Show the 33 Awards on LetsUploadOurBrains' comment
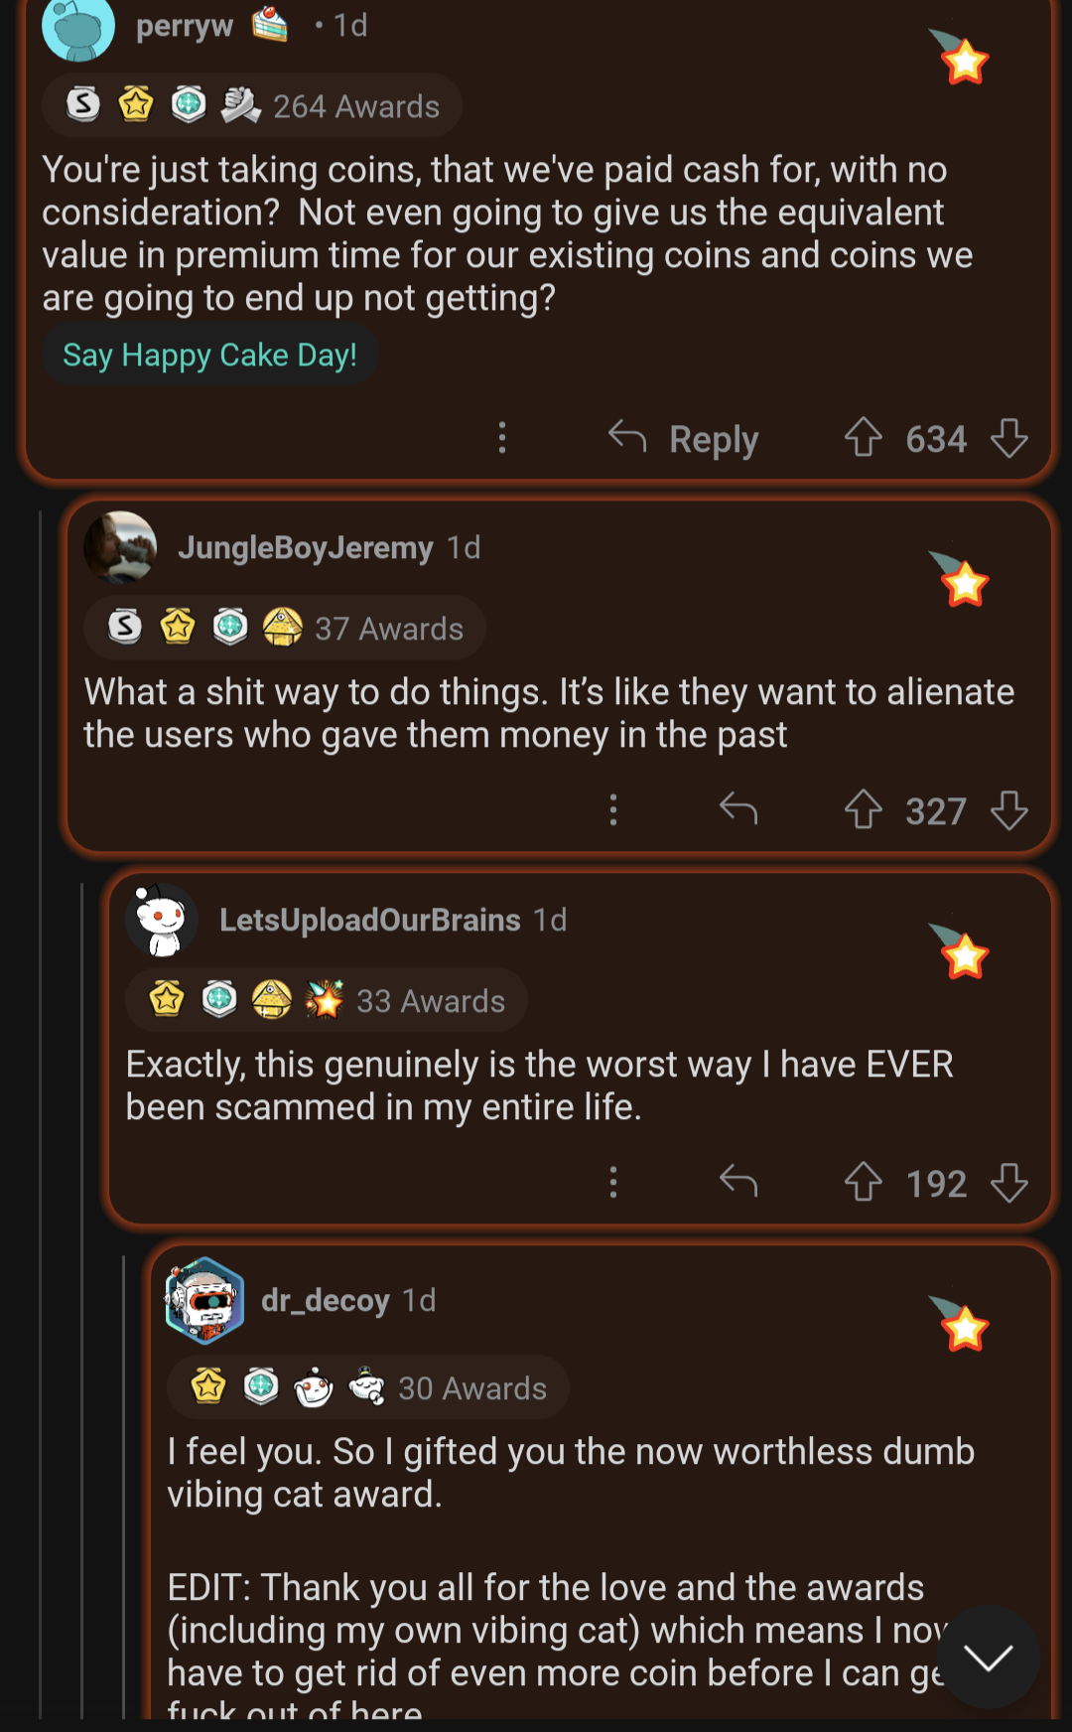1072x1732 pixels. pyautogui.click(x=327, y=1000)
